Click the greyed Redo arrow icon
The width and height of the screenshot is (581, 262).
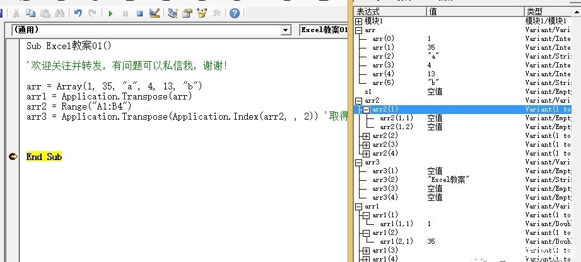point(92,13)
